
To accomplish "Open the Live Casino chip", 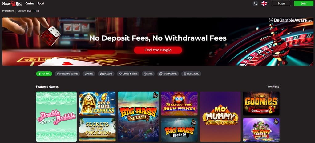I will (191, 74).
